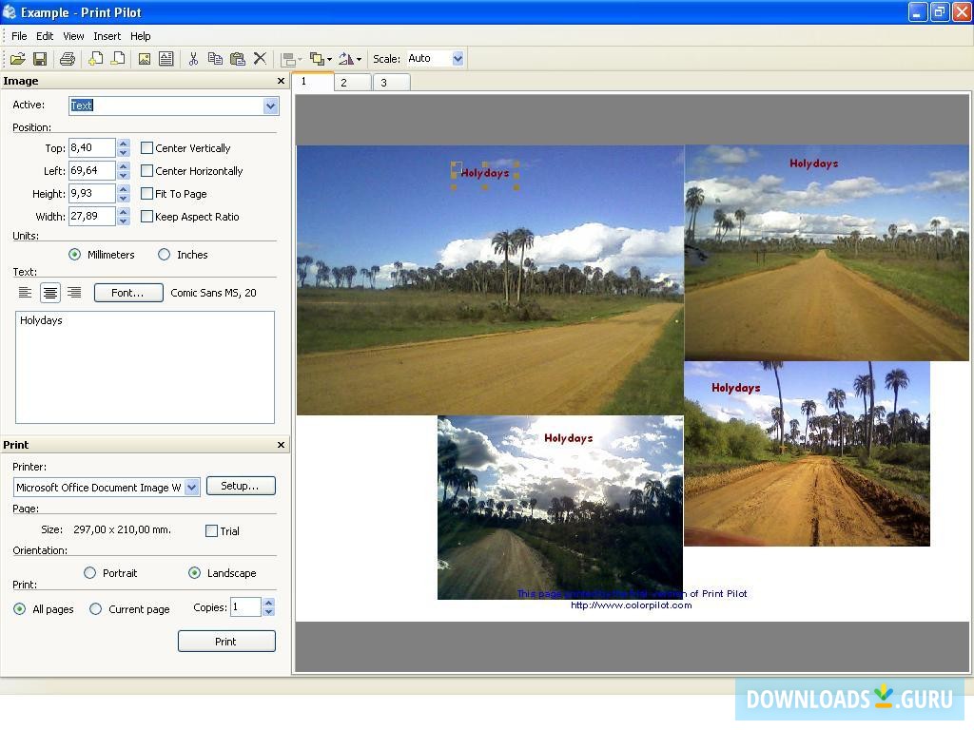This screenshot has height=730, width=974.
Task: Expand the Scale dropdown
Action: click(x=458, y=59)
